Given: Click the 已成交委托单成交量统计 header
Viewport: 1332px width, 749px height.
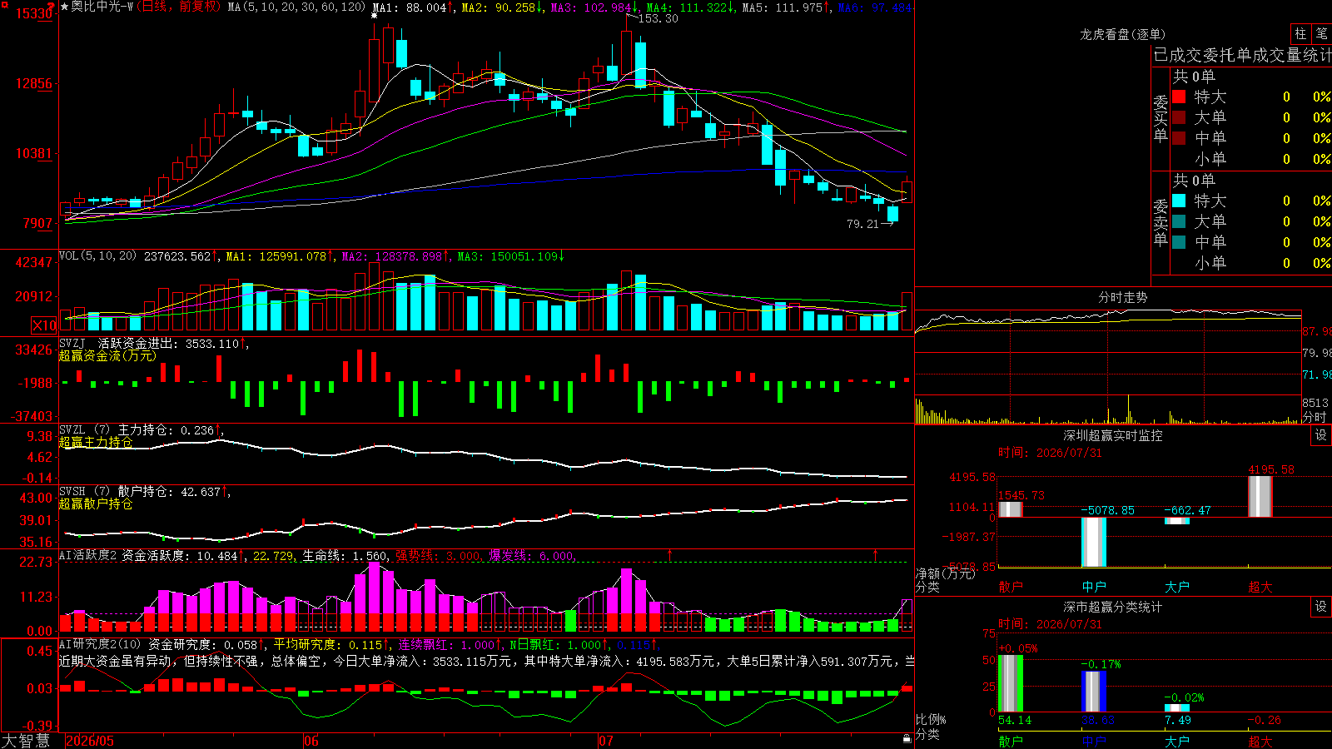Looking at the screenshot, I should 1242,55.
